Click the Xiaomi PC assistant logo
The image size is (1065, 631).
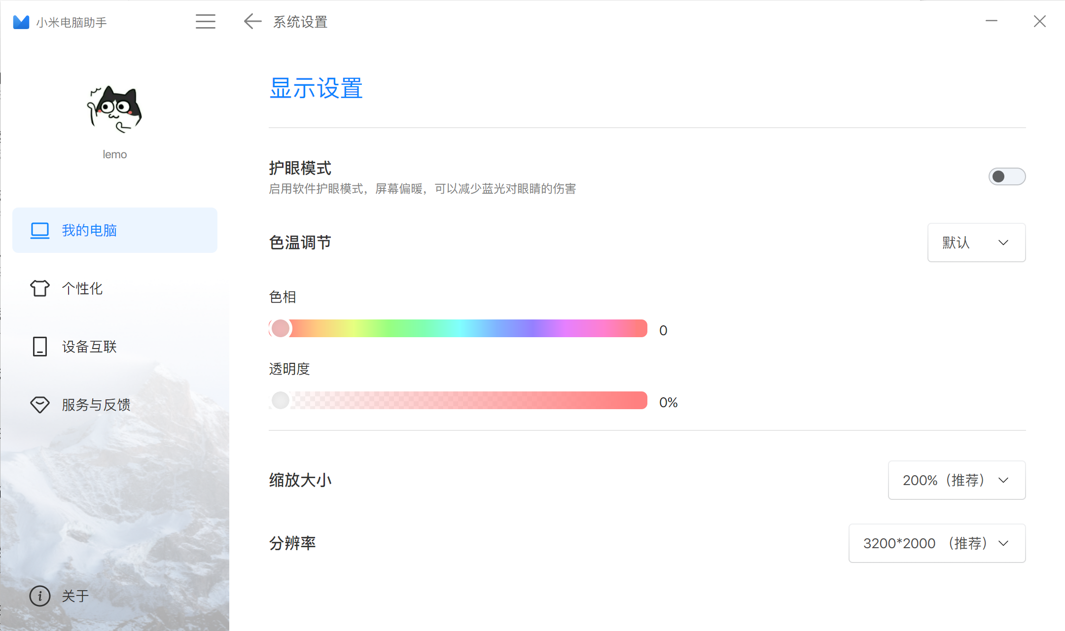click(x=21, y=22)
